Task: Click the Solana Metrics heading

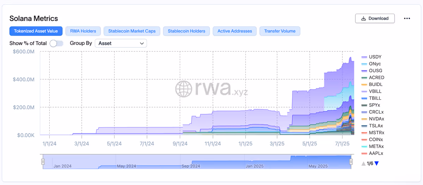Action: [x=34, y=18]
